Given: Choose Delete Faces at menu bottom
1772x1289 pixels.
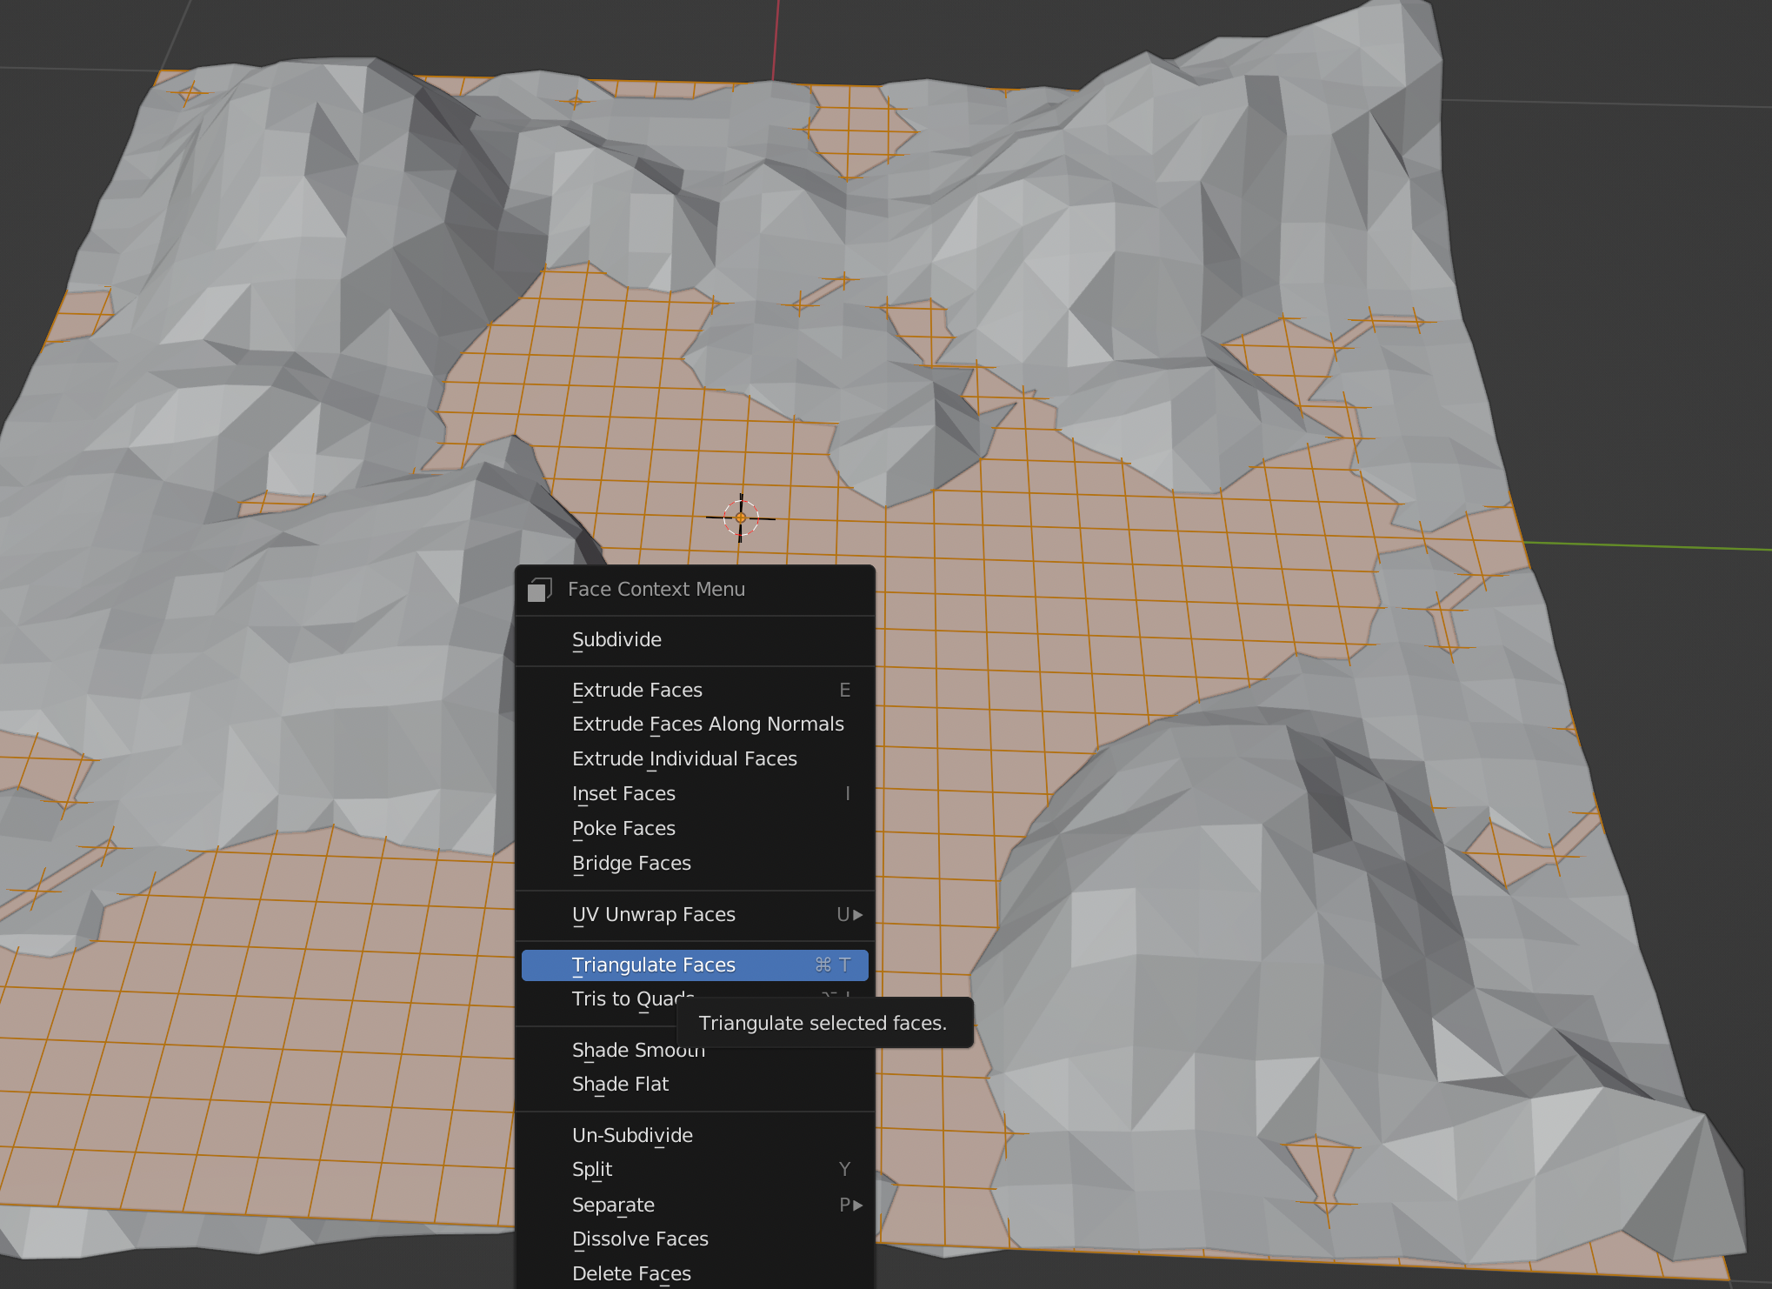Looking at the screenshot, I should tap(631, 1274).
